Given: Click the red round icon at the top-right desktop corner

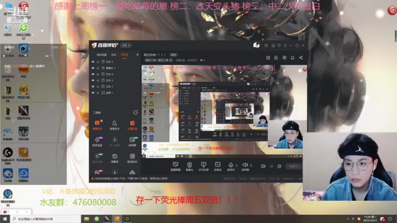Looking at the screenshot, I should point(392,10).
